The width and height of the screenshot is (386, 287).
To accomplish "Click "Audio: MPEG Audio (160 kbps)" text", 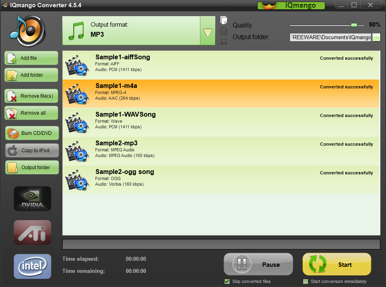I will [x=125, y=156].
